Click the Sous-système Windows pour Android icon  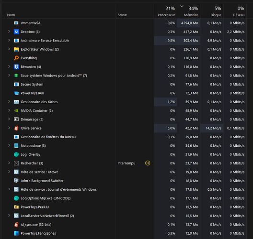click(16, 76)
